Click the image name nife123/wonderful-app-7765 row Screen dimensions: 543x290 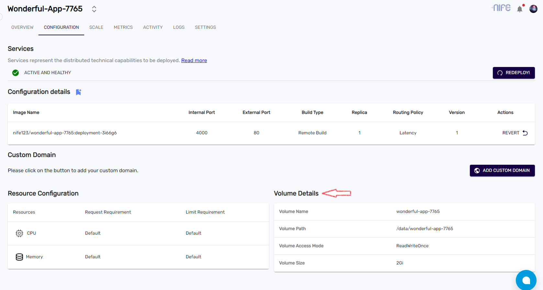[x=65, y=133]
